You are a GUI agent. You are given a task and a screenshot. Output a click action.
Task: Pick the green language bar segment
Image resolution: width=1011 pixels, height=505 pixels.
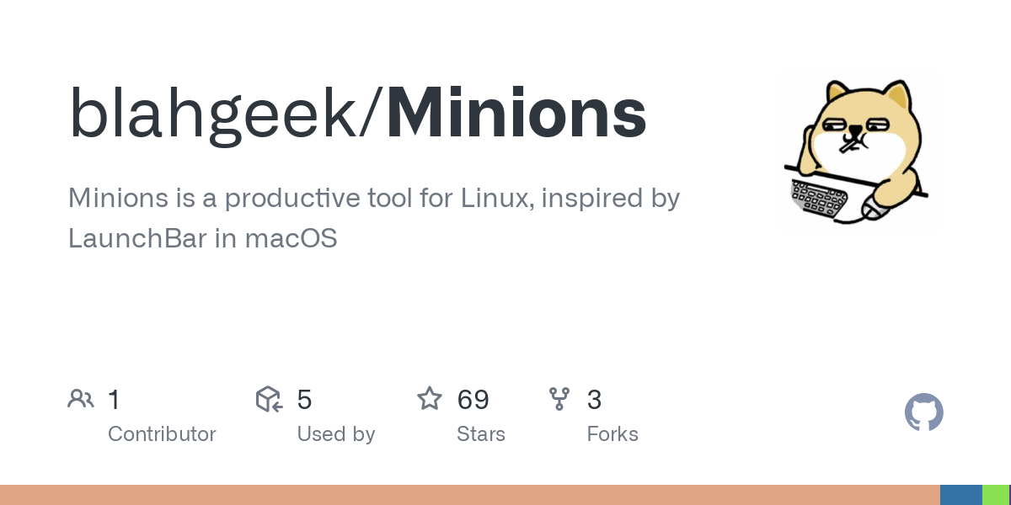[995, 495]
